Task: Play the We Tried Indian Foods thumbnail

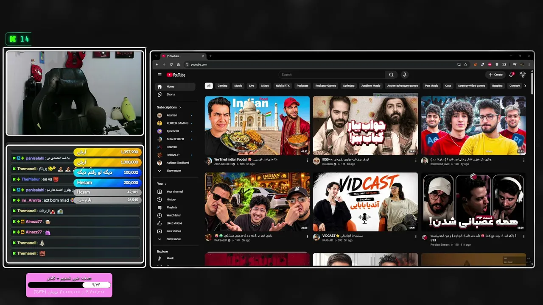Action: coord(257,125)
